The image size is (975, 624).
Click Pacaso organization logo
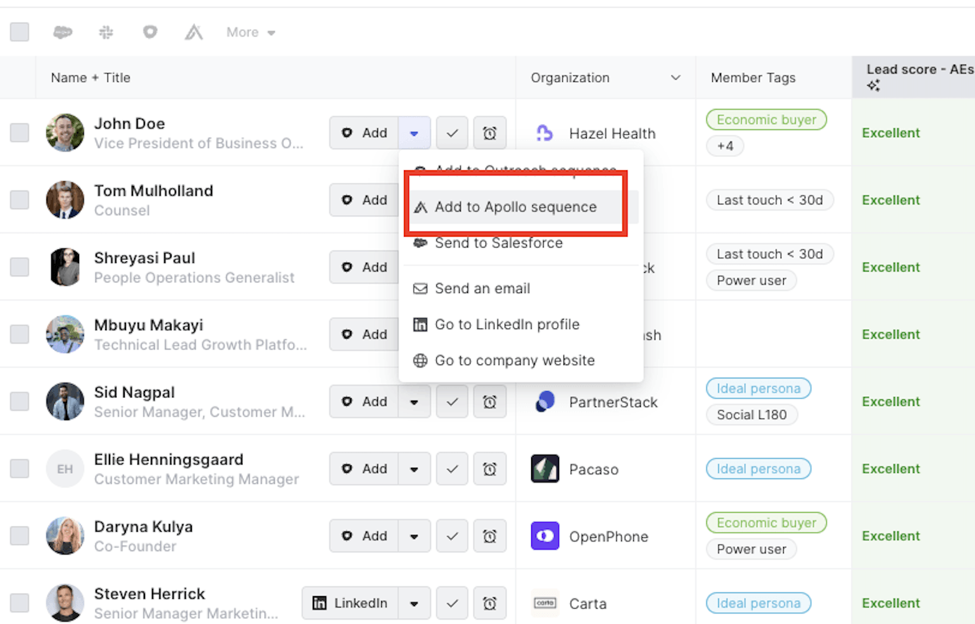545,469
